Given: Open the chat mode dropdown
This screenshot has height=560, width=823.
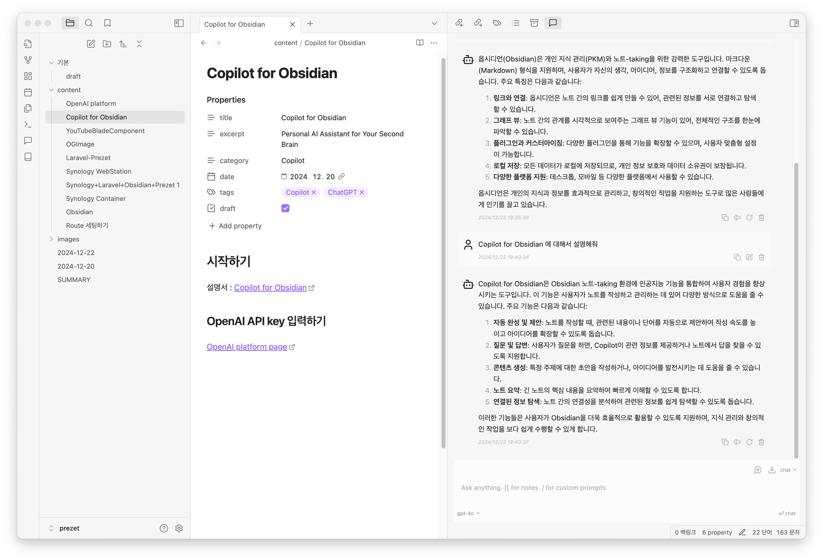Looking at the screenshot, I should point(788,470).
